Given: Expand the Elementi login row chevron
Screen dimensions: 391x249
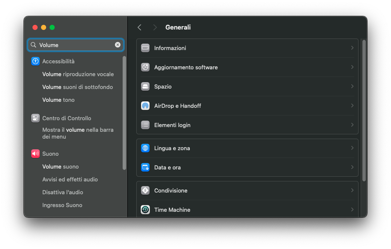Looking at the screenshot, I should click(x=352, y=125).
